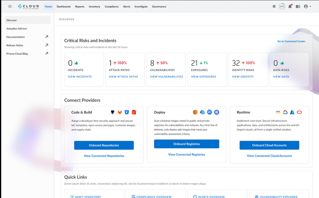Select Discover in the sidebar
Image resolution: width=319 pixels, height=198 pixels.
28,20
